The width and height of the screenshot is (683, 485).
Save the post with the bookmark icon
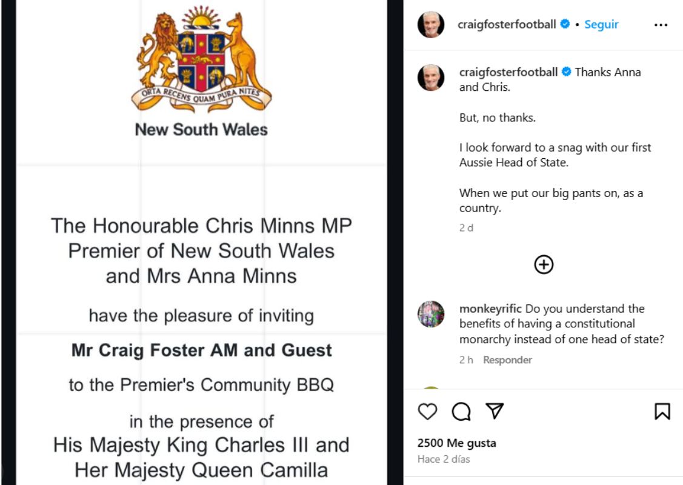tap(662, 412)
